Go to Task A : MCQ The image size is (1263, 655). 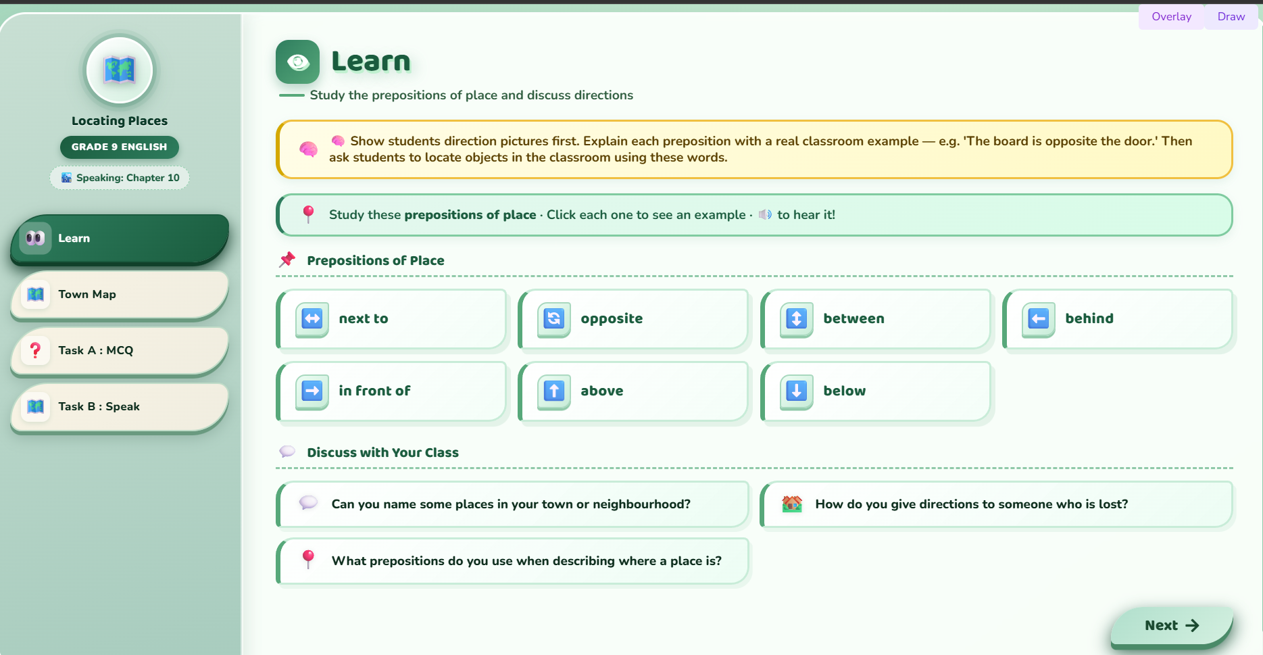pyautogui.click(x=120, y=351)
